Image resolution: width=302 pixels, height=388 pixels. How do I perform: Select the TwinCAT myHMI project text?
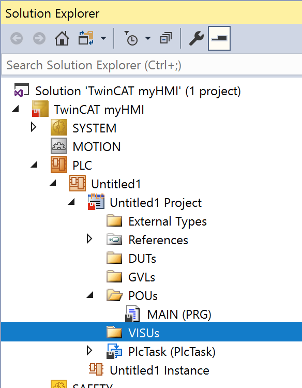coord(99,110)
